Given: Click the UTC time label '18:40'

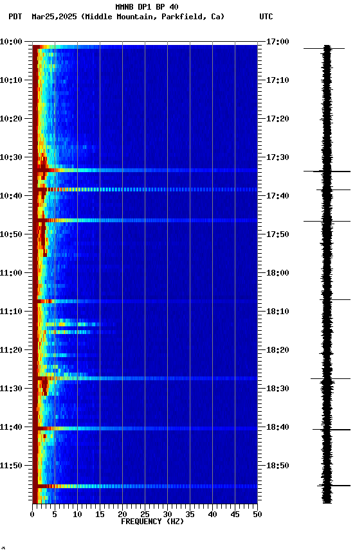Looking at the screenshot, I should pos(278,427).
